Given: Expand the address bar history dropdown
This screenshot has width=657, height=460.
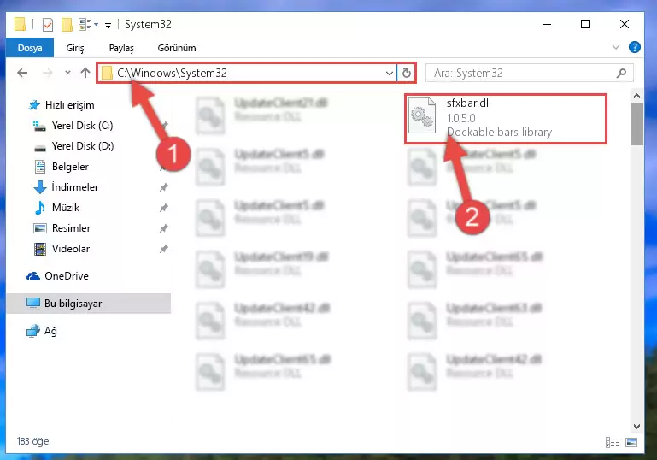Looking at the screenshot, I should pyautogui.click(x=390, y=74).
